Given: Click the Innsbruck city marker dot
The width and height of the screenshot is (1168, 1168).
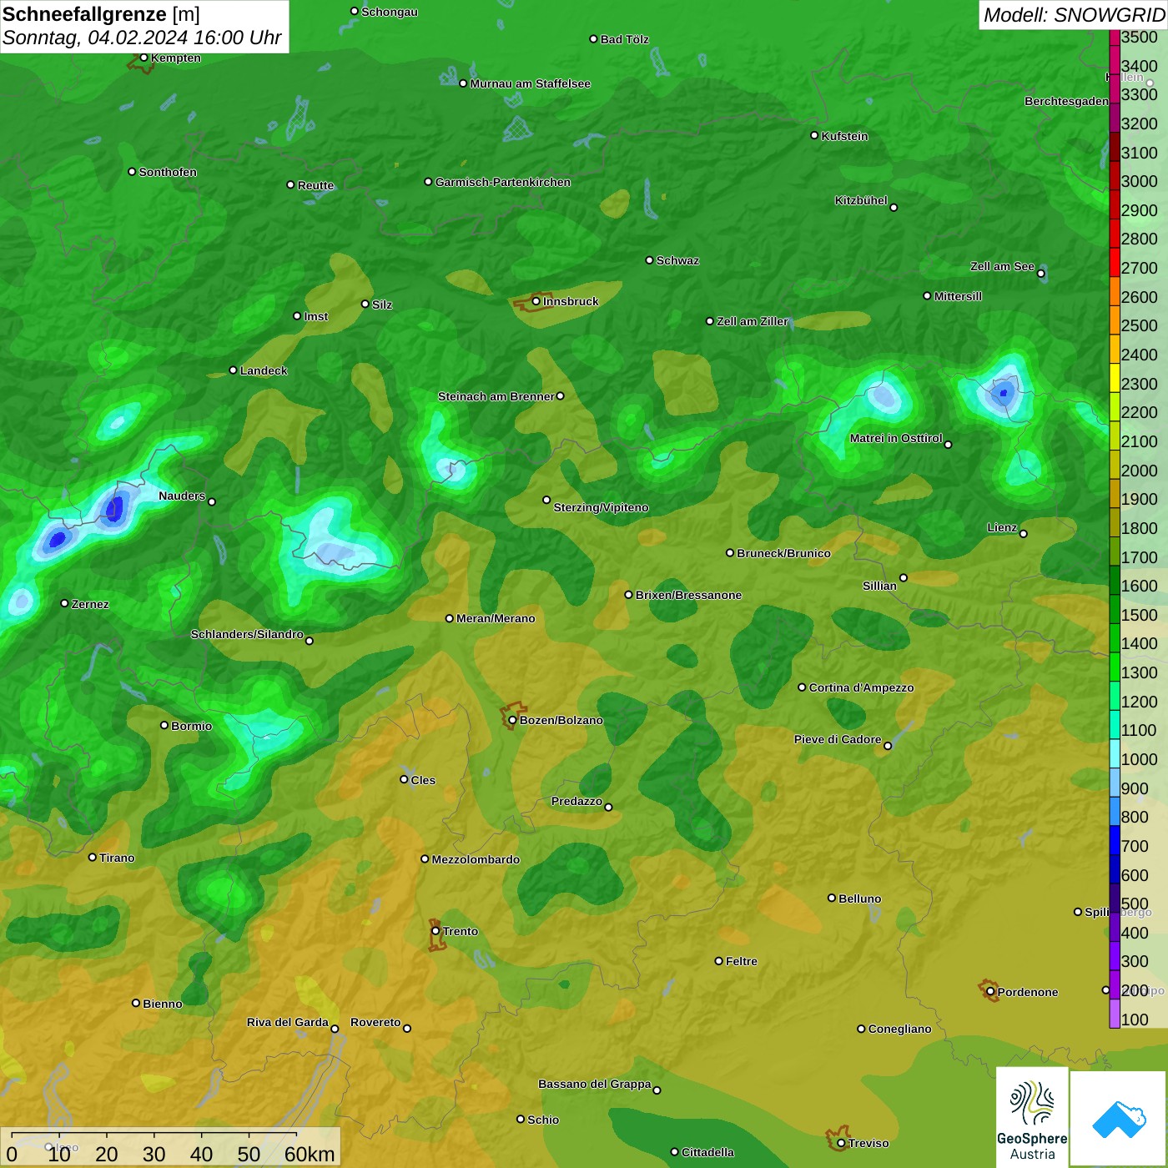Looking at the screenshot, I should pyautogui.click(x=536, y=301).
